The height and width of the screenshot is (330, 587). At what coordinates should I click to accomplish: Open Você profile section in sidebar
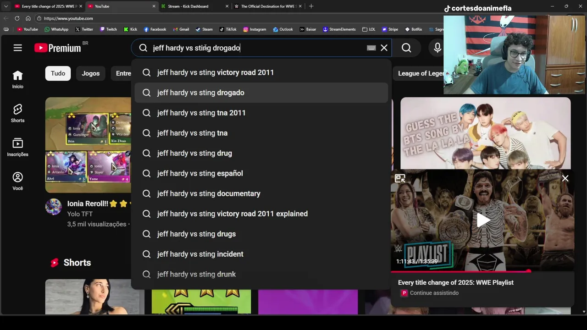click(x=17, y=181)
